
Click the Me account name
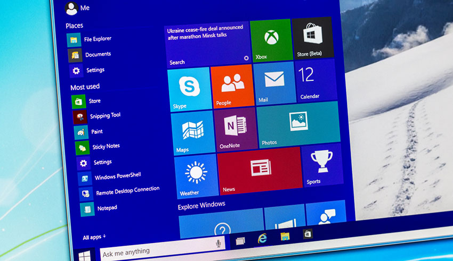[x=85, y=8]
